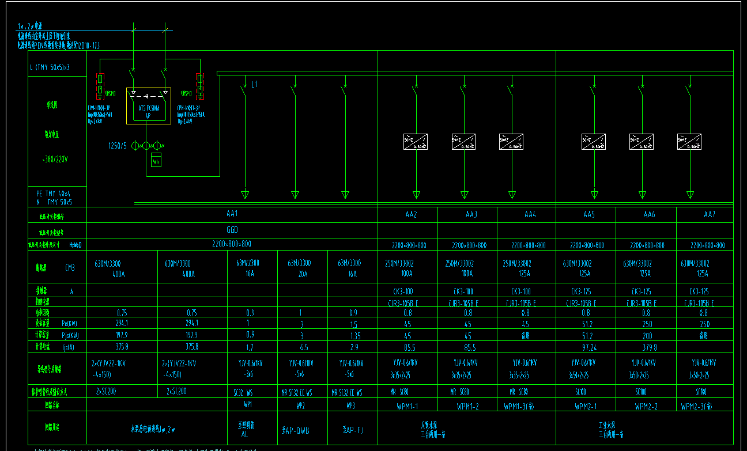Click the WP3 circuit name
Screen dimensions: 747x451
pos(350,405)
